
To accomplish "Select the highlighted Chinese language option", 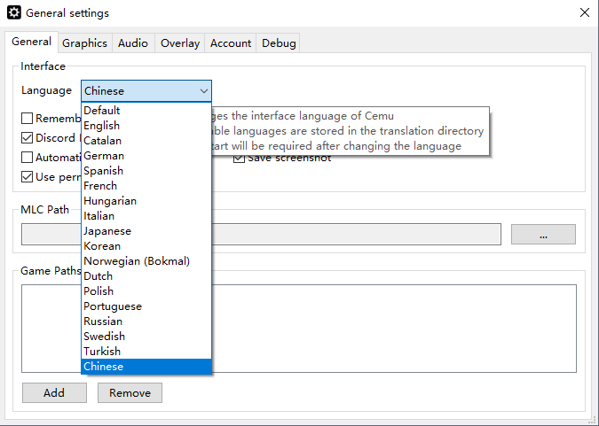I will [146, 367].
